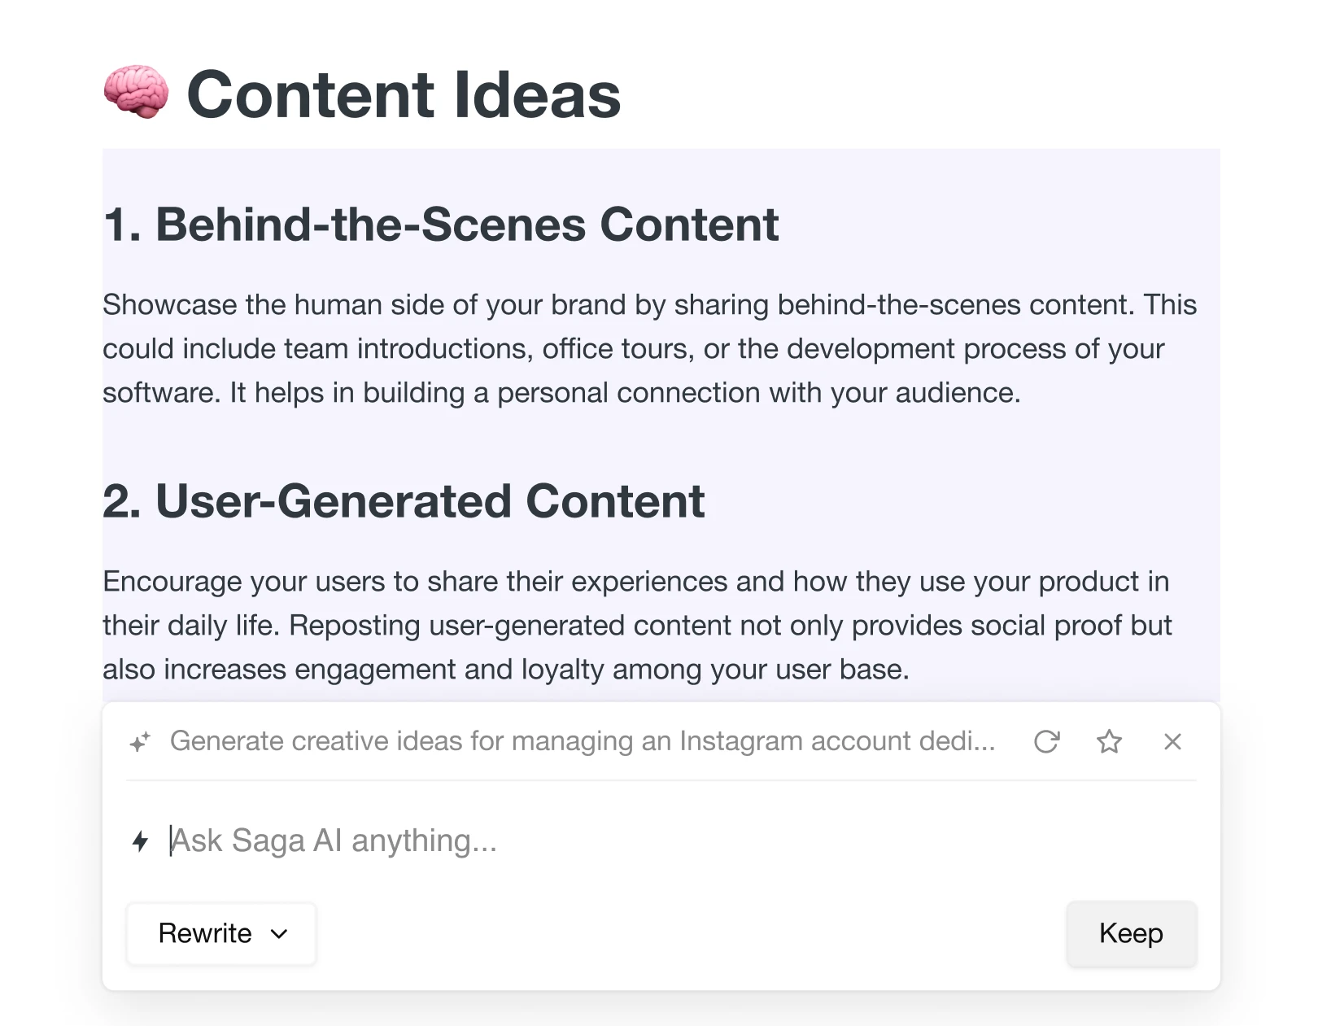This screenshot has width=1318, height=1026.
Task: Click the truncated 'Generate creative ideas' prompt text
Action: [x=582, y=741]
